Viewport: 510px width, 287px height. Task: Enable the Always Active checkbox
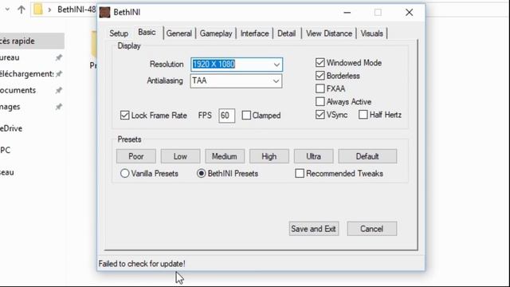[320, 101]
